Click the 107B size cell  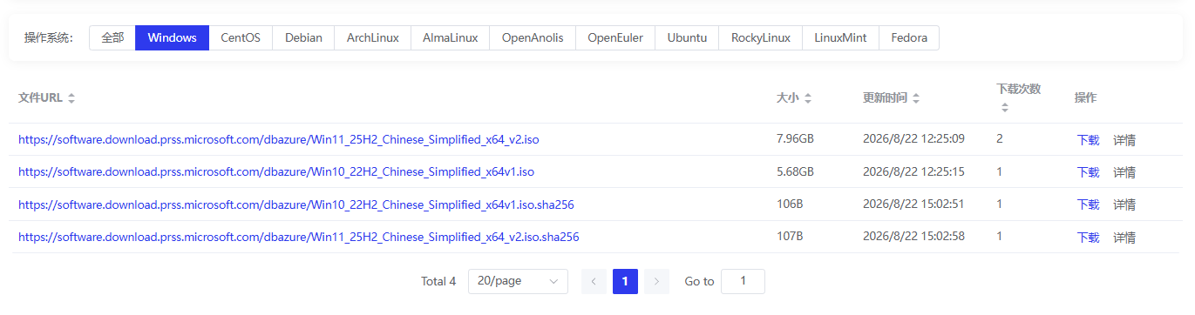point(790,237)
